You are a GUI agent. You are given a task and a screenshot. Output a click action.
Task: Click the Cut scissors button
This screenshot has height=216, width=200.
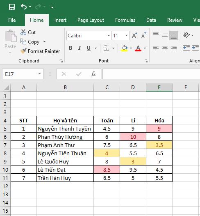[x=28, y=32]
